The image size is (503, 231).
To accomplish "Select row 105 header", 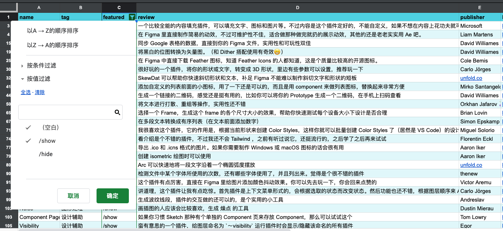I will point(8,226).
